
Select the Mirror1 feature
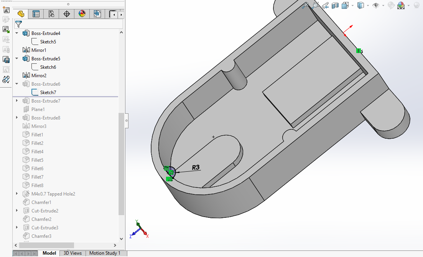click(x=39, y=50)
